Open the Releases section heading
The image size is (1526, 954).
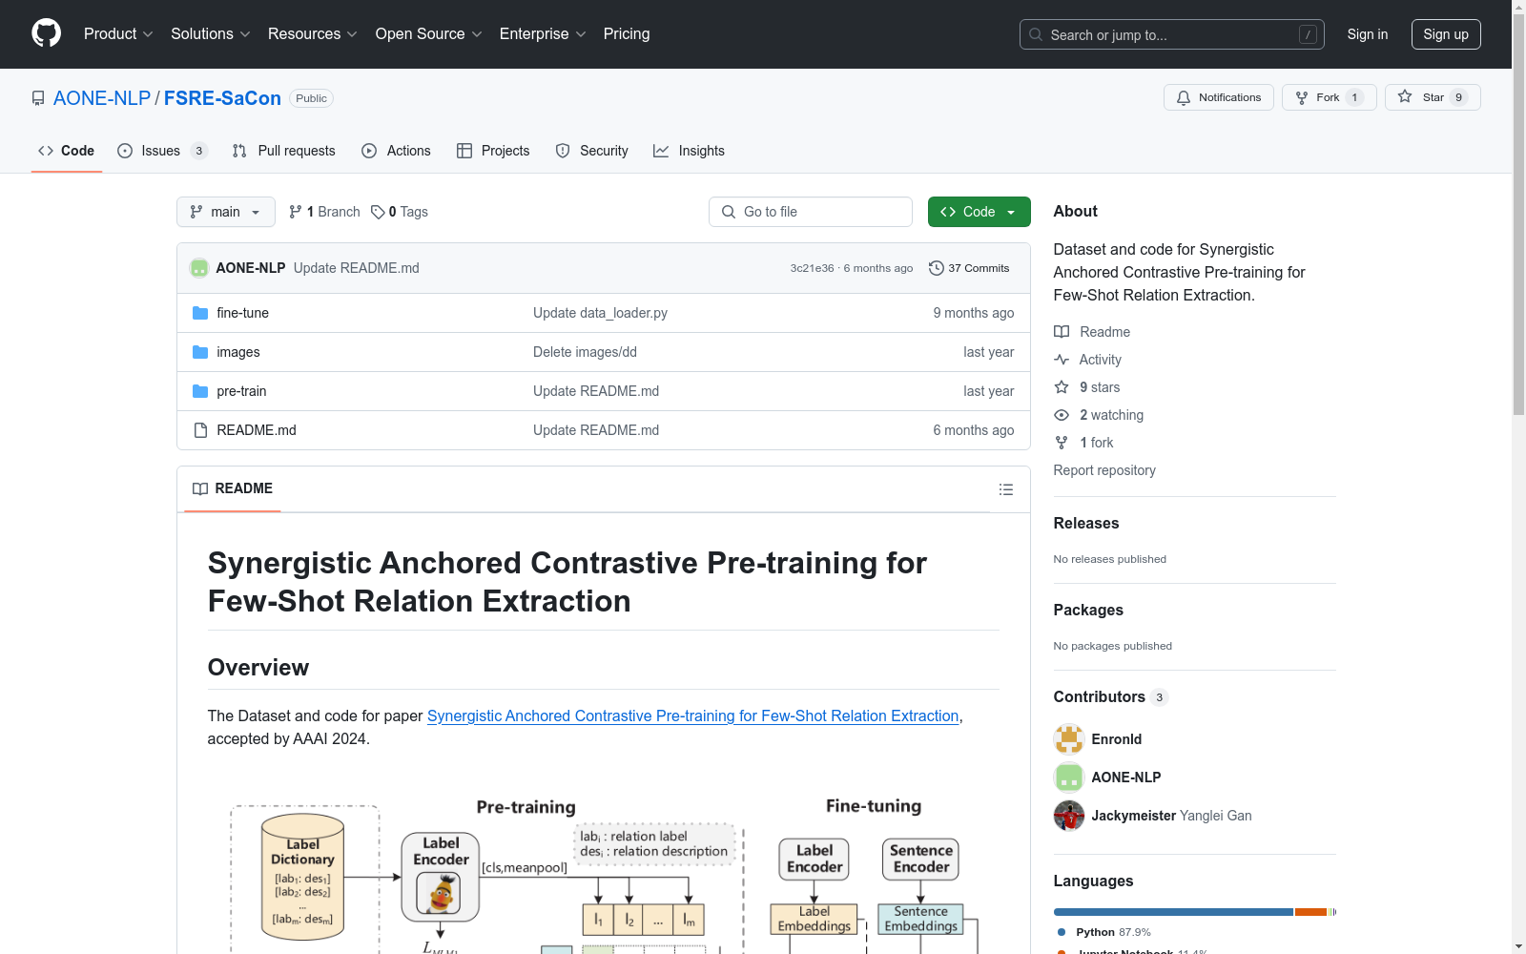(x=1086, y=523)
